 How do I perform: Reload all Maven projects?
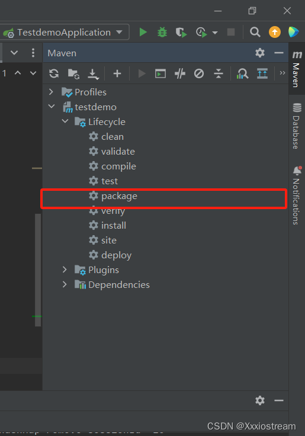(x=54, y=73)
